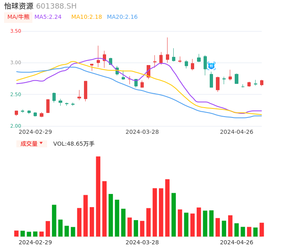The height and width of the screenshot is (248, 281).
Task: Toggle the MA10:2.18 legend label
Action: [x=86, y=17]
